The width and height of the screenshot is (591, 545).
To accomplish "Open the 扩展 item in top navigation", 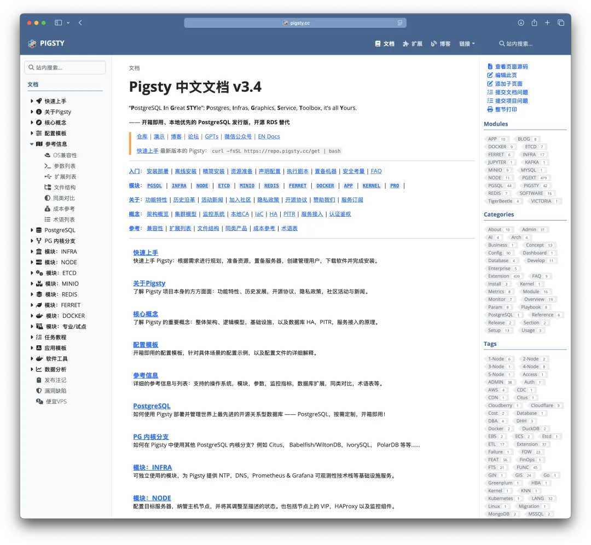I will (413, 44).
